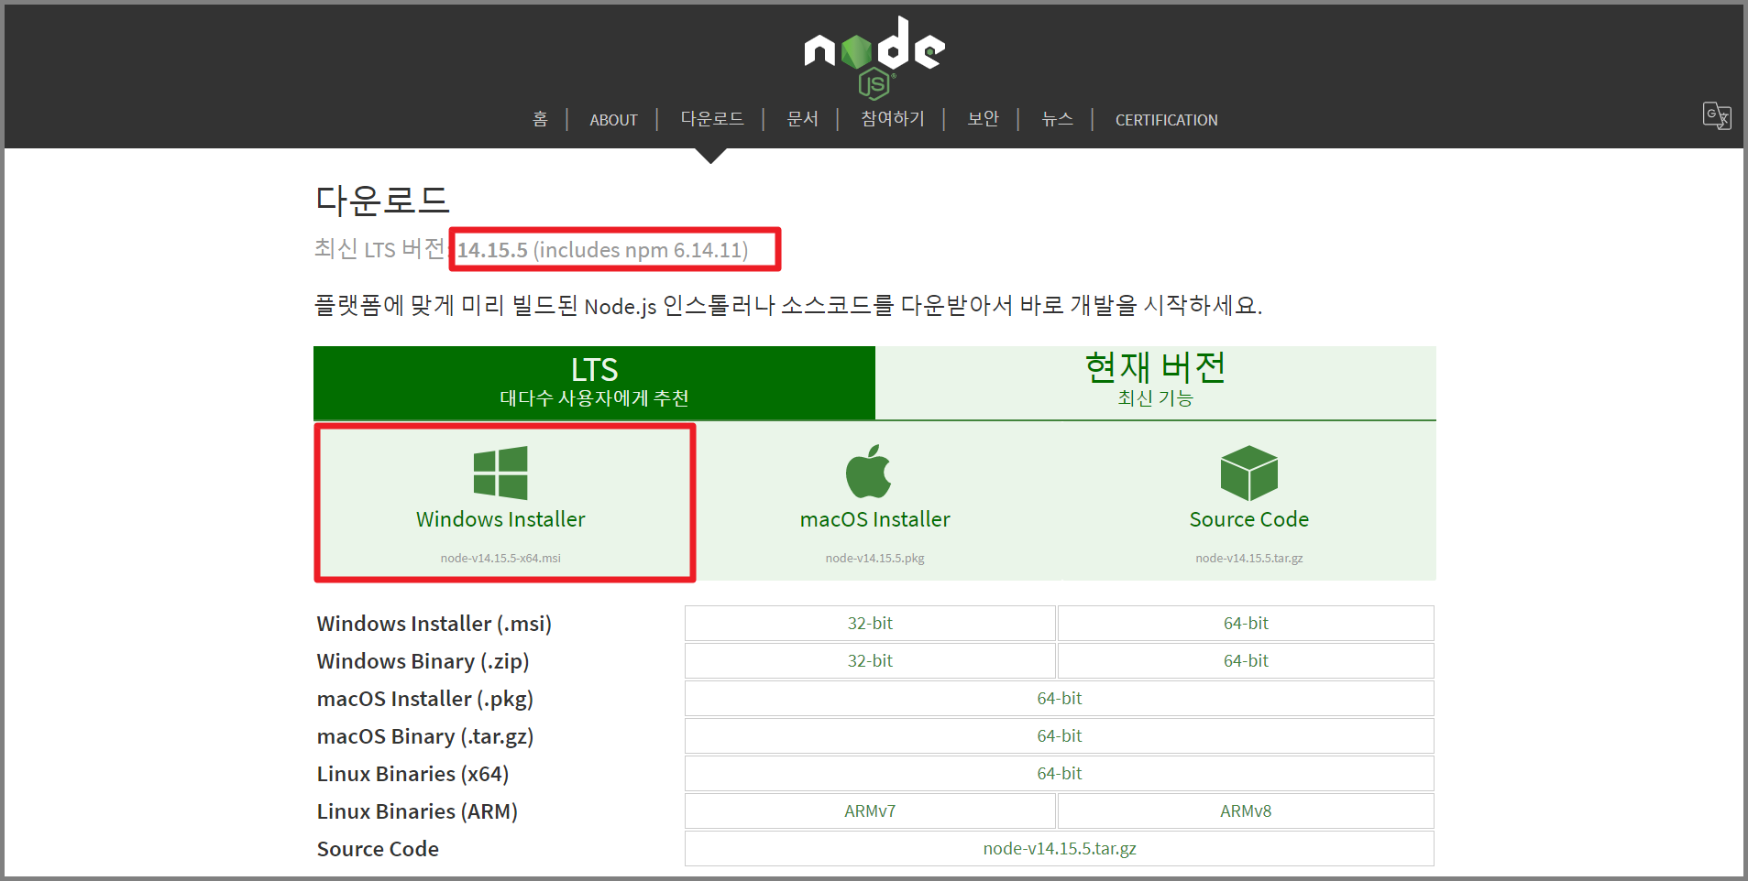Click the Apple logo icon
The width and height of the screenshot is (1748, 881).
pyautogui.click(x=869, y=472)
